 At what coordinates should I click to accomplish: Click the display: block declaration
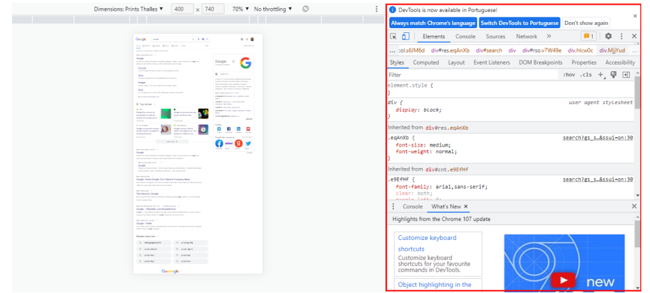(419, 110)
